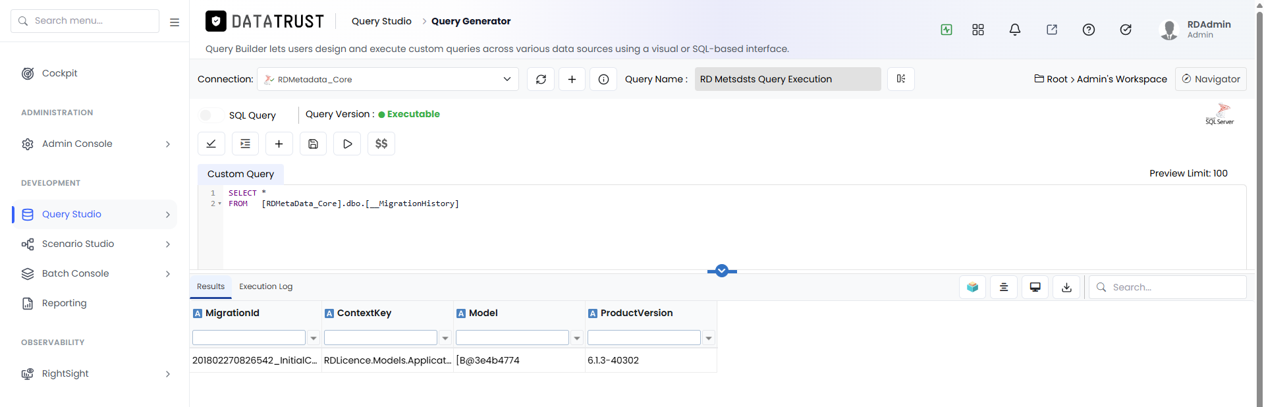The height and width of the screenshot is (407, 1264).
Task: Click the refresh-check icon in header
Action: [x=1126, y=30]
